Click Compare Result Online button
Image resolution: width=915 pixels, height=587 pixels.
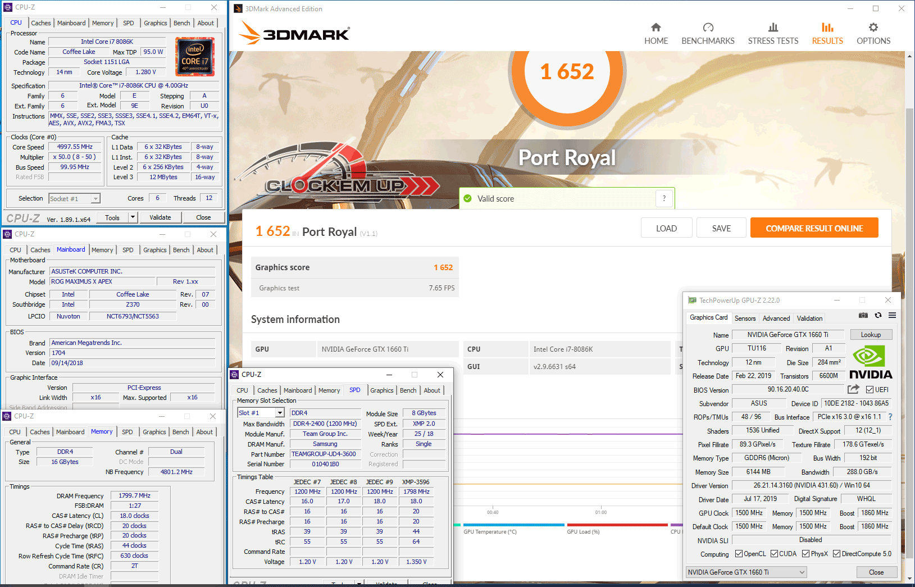tap(814, 228)
